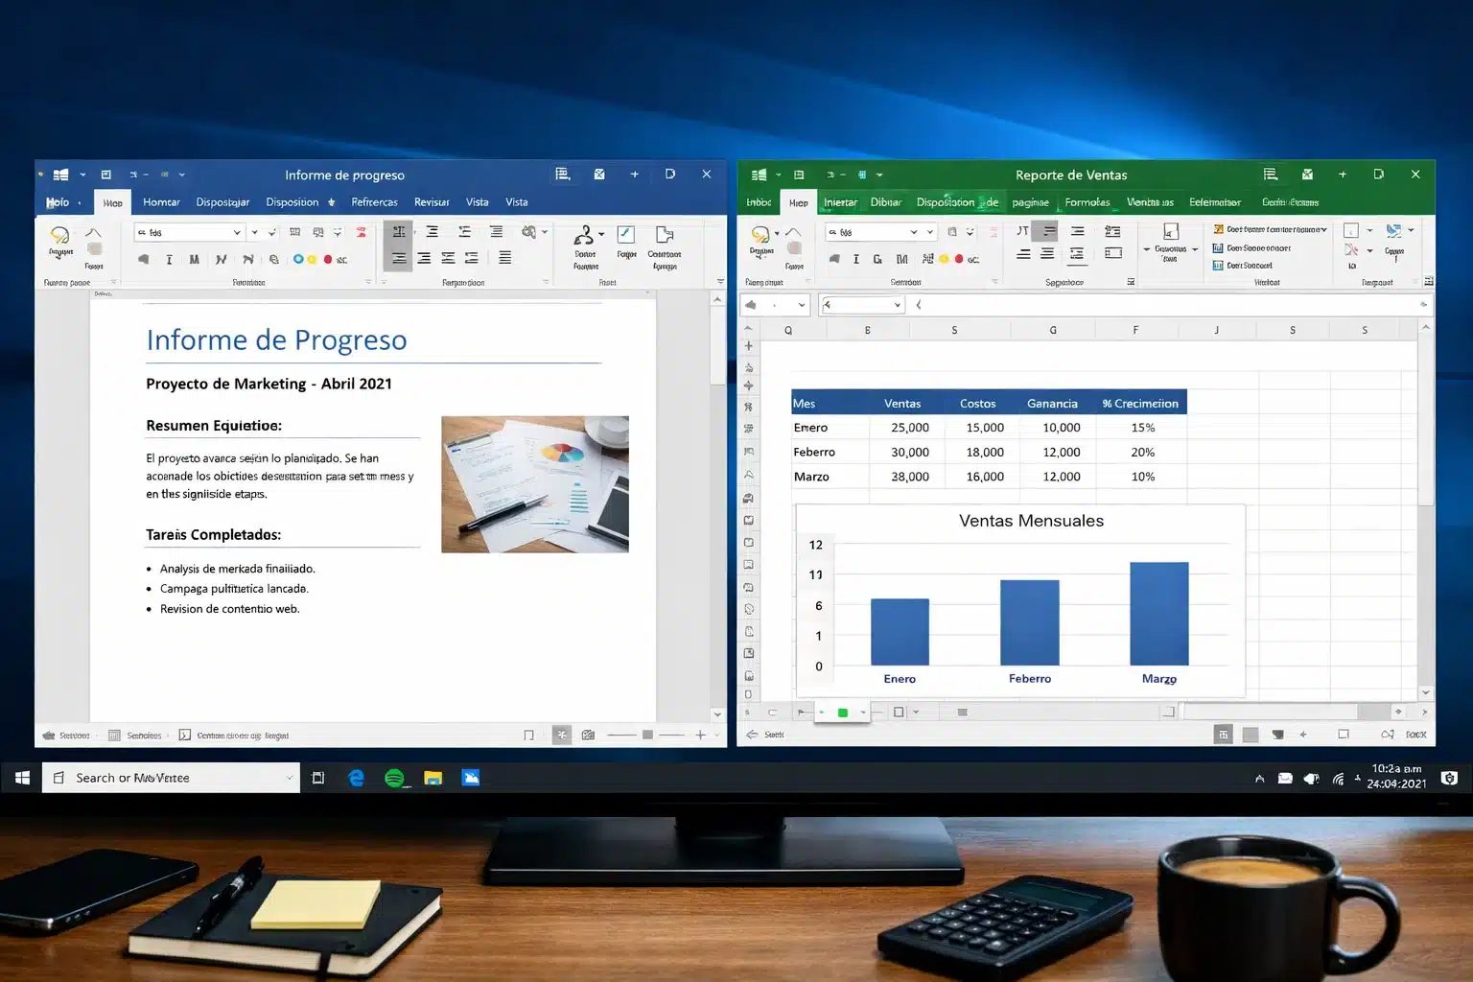The height and width of the screenshot is (982, 1473).
Task: Toggle italic formatting in Excel
Action: click(x=854, y=259)
